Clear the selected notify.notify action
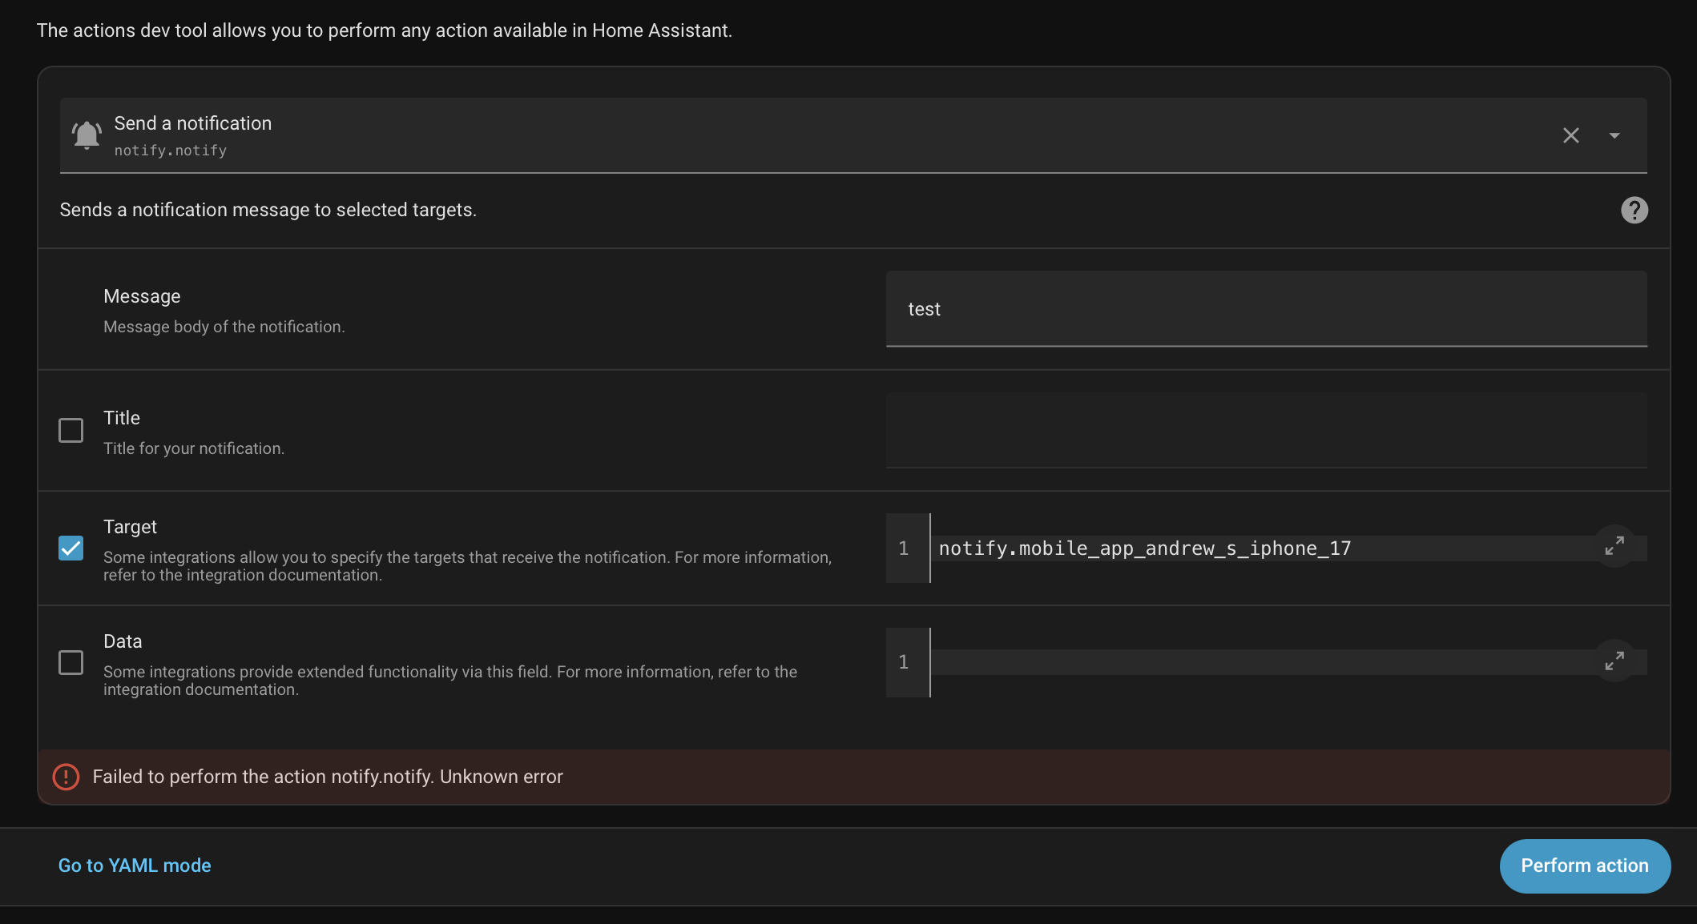Image resolution: width=1697 pixels, height=924 pixels. tap(1570, 135)
